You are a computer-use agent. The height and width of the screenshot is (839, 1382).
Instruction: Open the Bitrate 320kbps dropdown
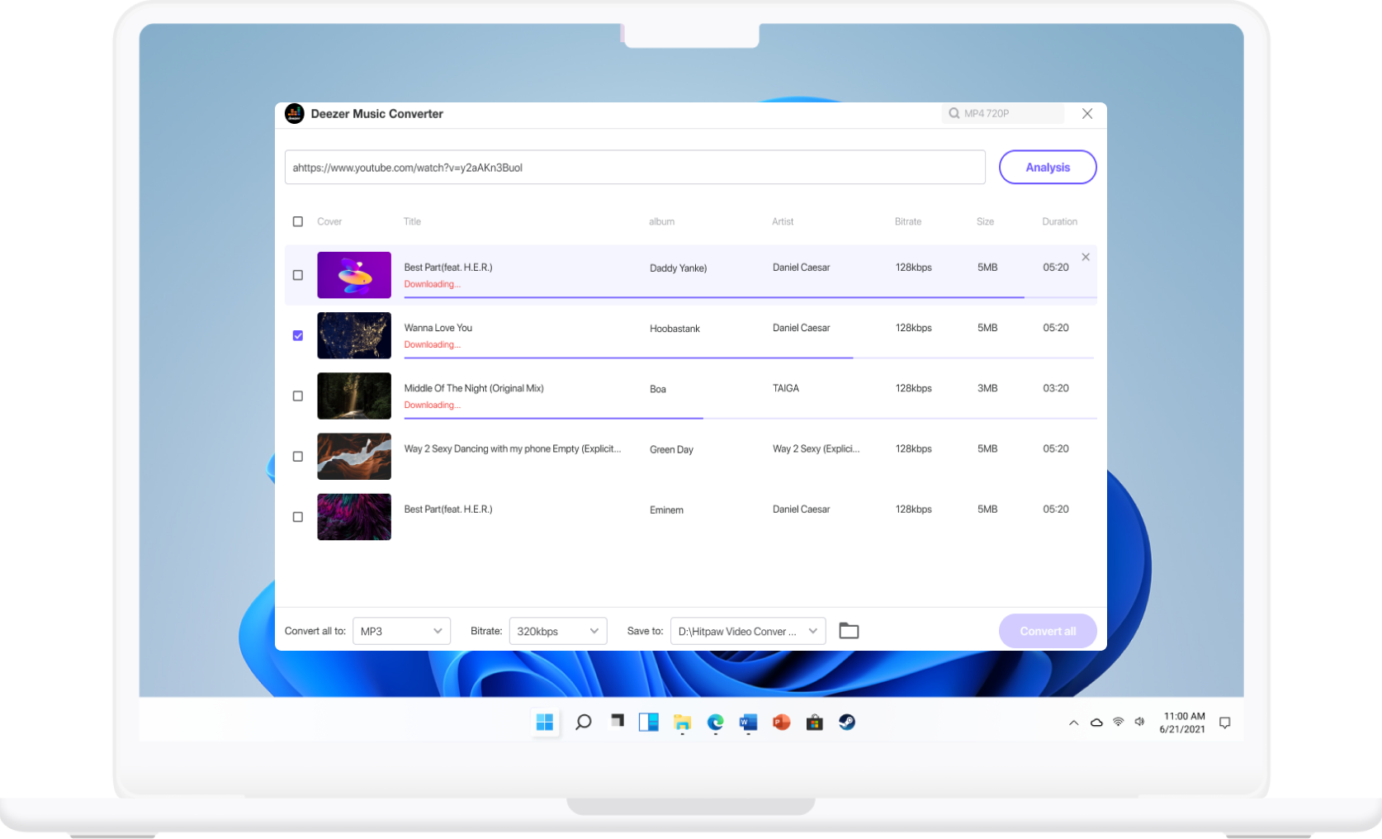pos(558,631)
